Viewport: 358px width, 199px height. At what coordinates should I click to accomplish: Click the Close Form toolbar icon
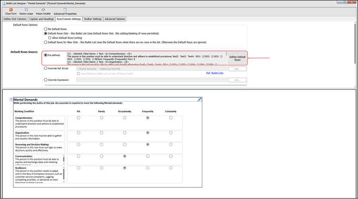pyautogui.click(x=11, y=10)
